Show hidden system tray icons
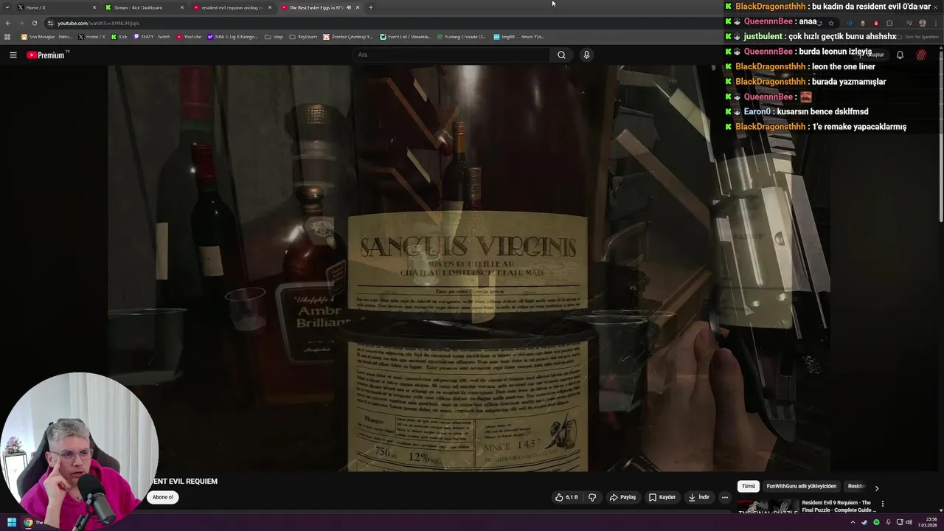The width and height of the screenshot is (944, 531). tap(853, 522)
